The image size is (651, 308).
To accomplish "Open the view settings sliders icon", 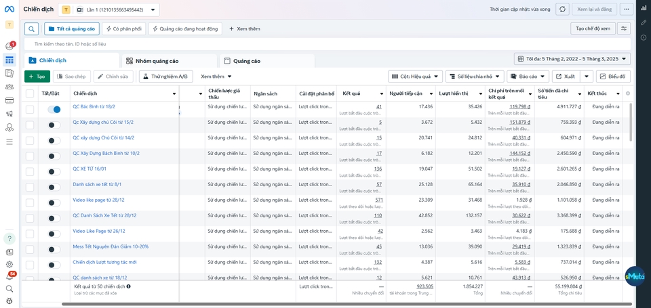I will point(624,28).
